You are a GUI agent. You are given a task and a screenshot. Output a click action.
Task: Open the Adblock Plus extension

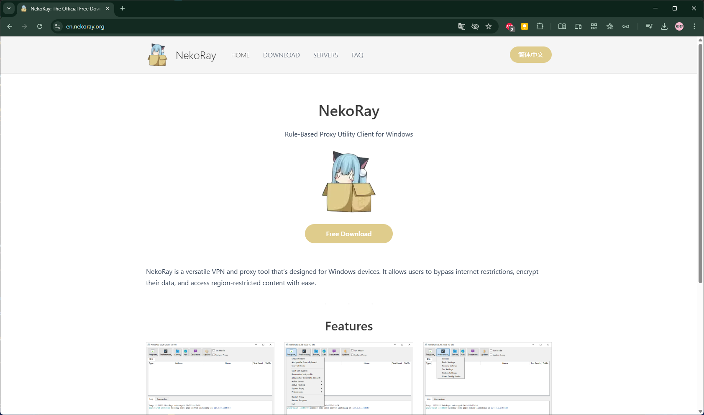pos(510,27)
